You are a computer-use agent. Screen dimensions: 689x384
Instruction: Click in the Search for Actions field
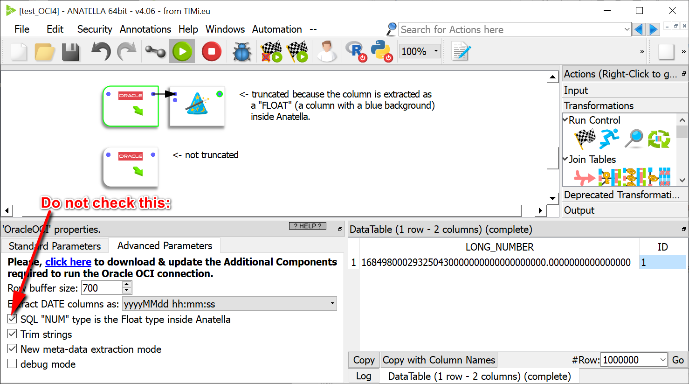click(x=510, y=29)
